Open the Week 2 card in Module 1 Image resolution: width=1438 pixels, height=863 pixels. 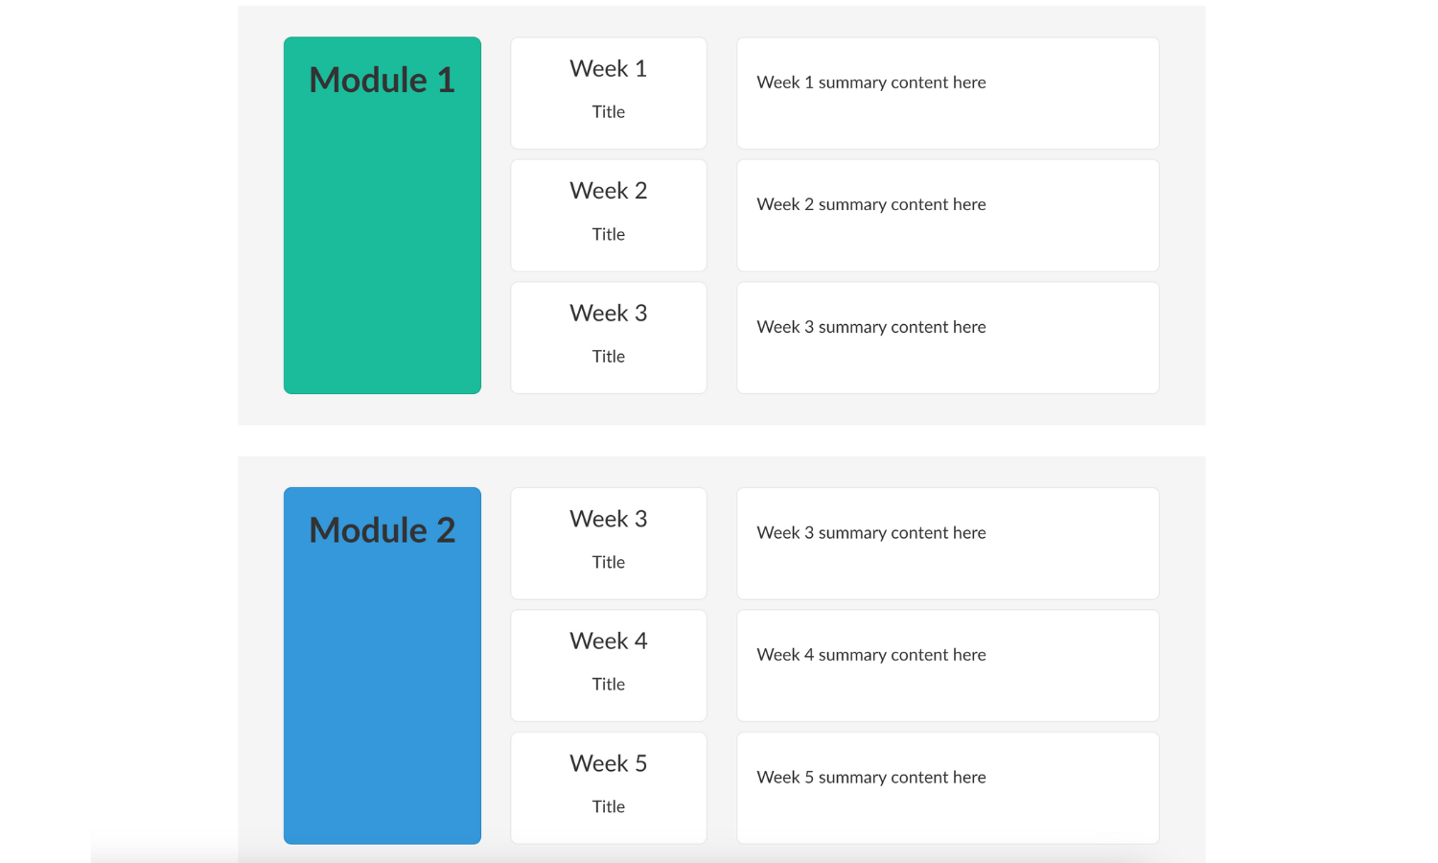[608, 215]
